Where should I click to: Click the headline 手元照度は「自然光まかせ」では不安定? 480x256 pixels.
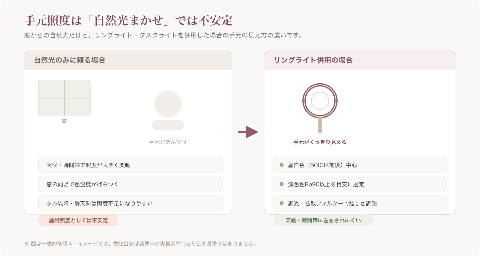coord(129,21)
